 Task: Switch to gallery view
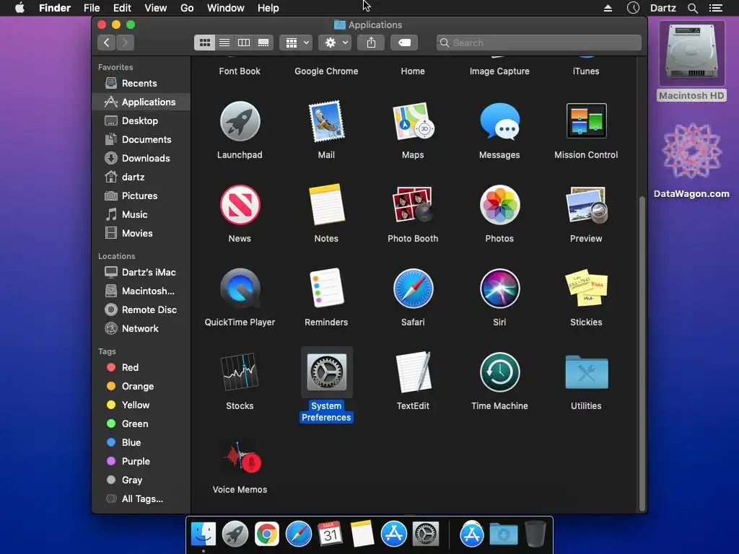point(263,43)
